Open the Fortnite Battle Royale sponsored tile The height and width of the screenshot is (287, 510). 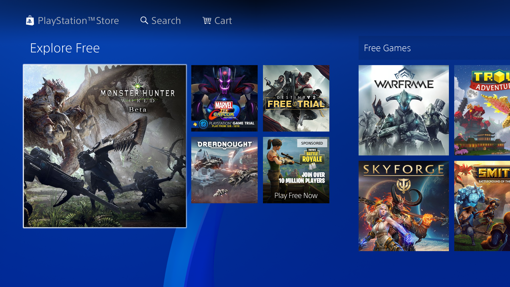296,170
